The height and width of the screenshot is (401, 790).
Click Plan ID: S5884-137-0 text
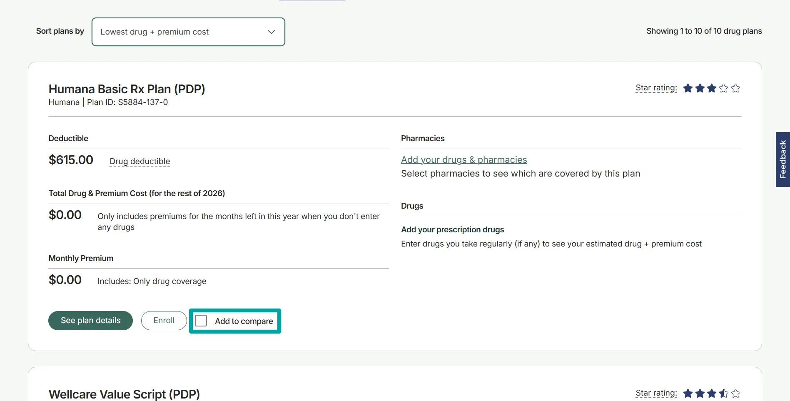pos(127,102)
